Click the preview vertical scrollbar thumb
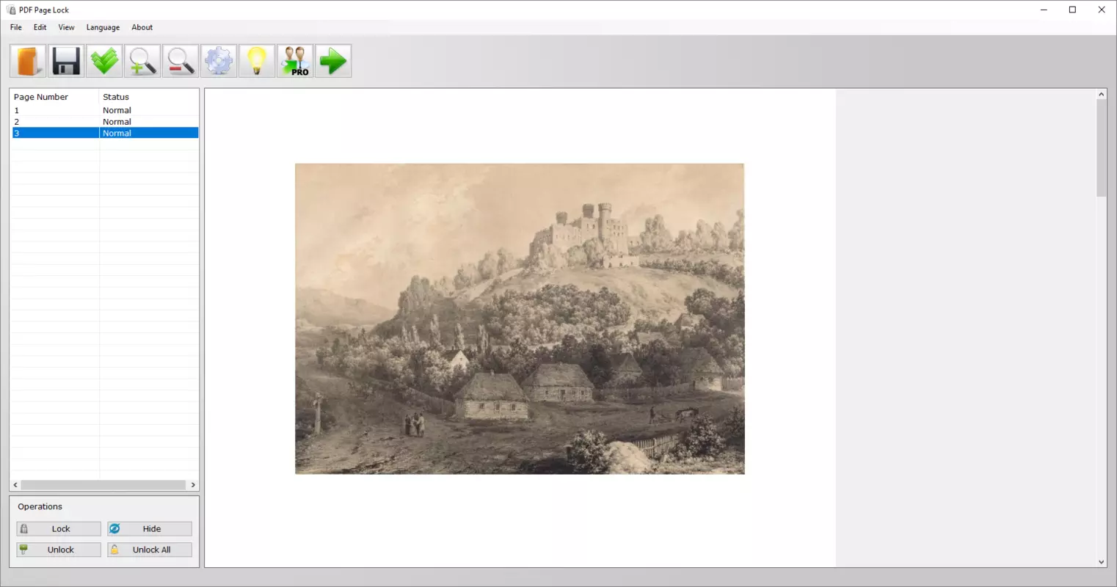Viewport: 1117px width, 587px height. pyautogui.click(x=1101, y=148)
